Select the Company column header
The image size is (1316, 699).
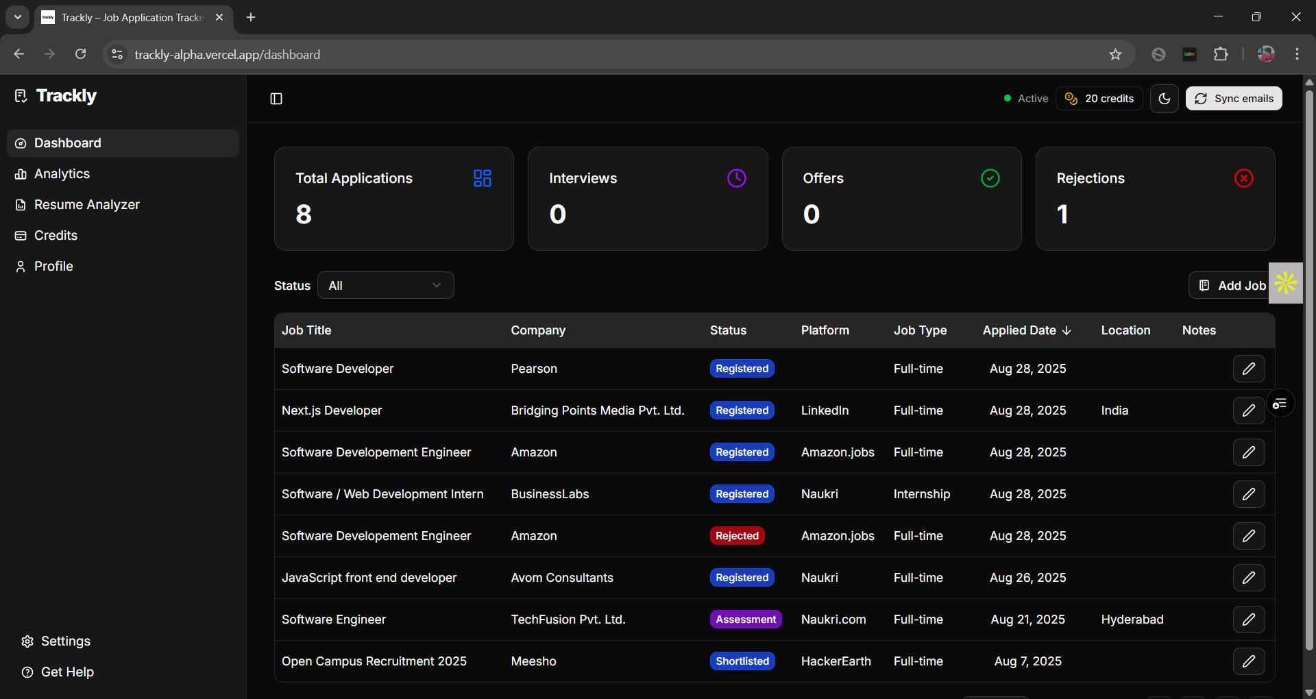(x=538, y=330)
